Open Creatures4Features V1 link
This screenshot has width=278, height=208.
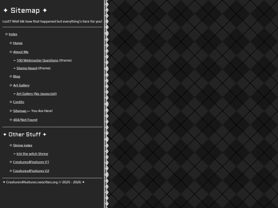pyautogui.click(x=31, y=162)
